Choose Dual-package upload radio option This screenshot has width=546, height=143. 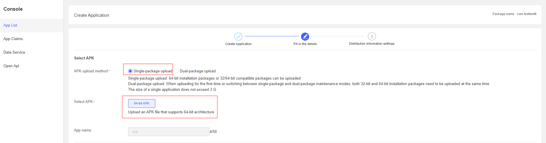pyautogui.click(x=177, y=71)
